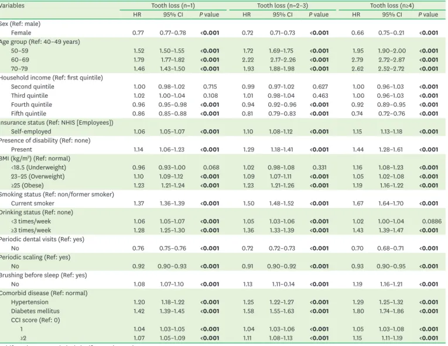Click the 'Self-employed' row label

pos(31,132)
